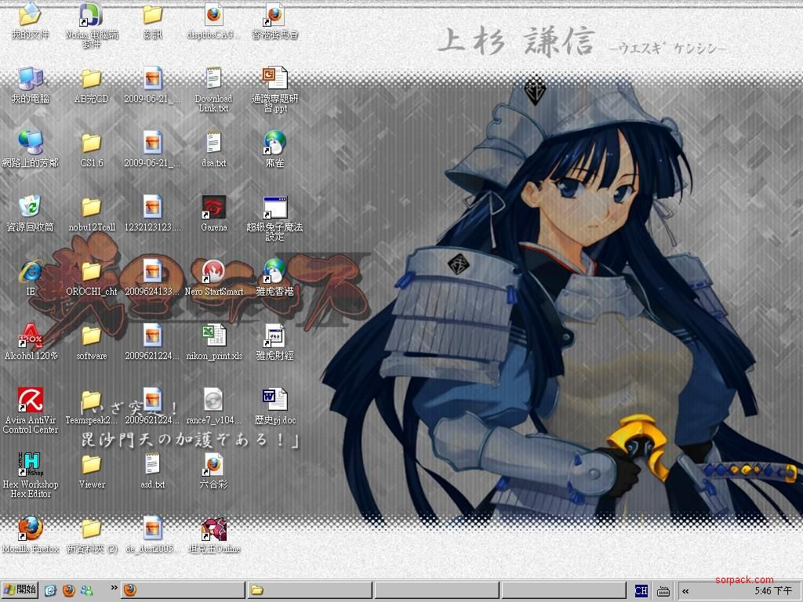The width and height of the screenshot is (803, 602).
Task: Open the CH language bar selector
Action: (x=641, y=591)
